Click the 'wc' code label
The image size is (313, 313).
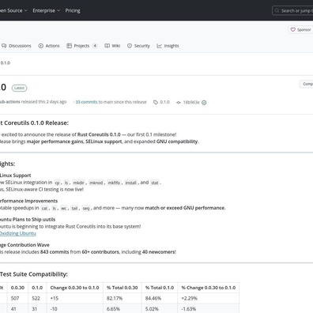click(x=63, y=209)
